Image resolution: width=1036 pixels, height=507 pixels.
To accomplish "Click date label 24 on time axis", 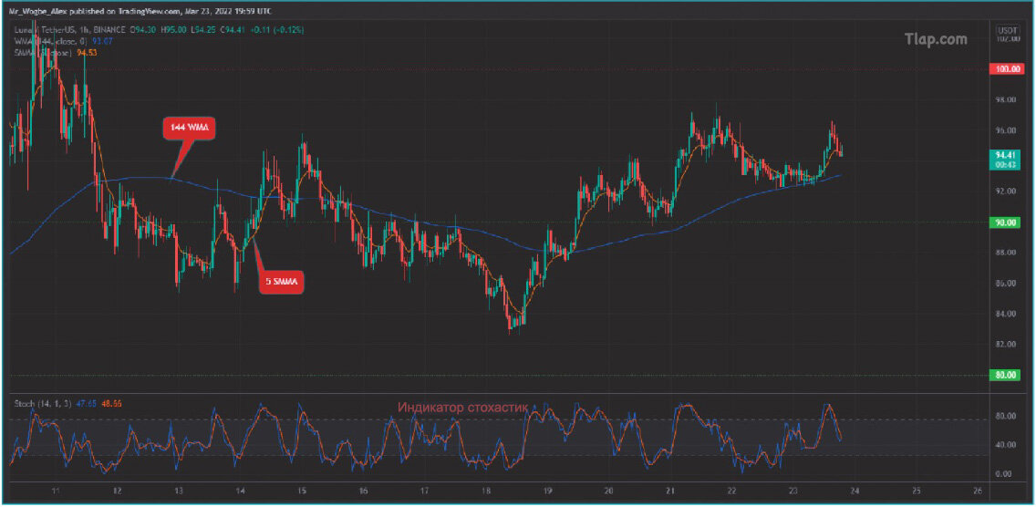I will click(855, 491).
